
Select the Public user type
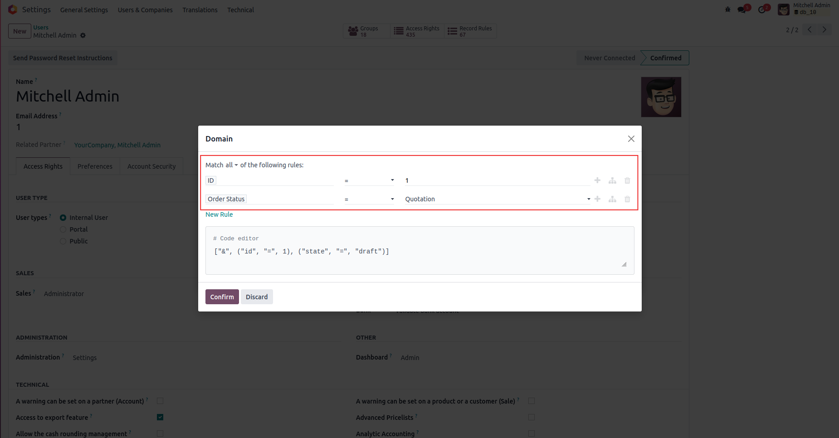point(63,241)
